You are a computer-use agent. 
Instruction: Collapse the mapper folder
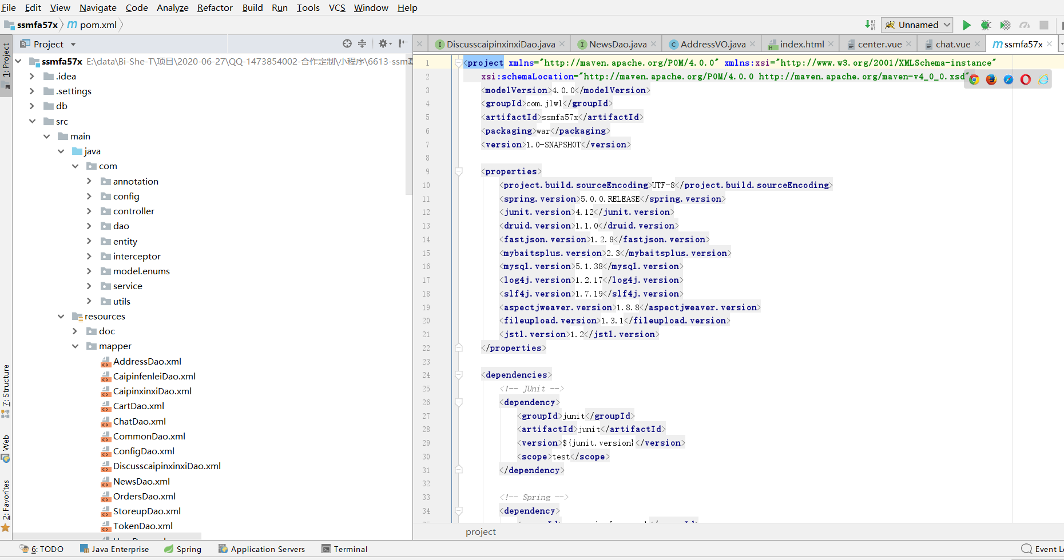[x=75, y=346]
